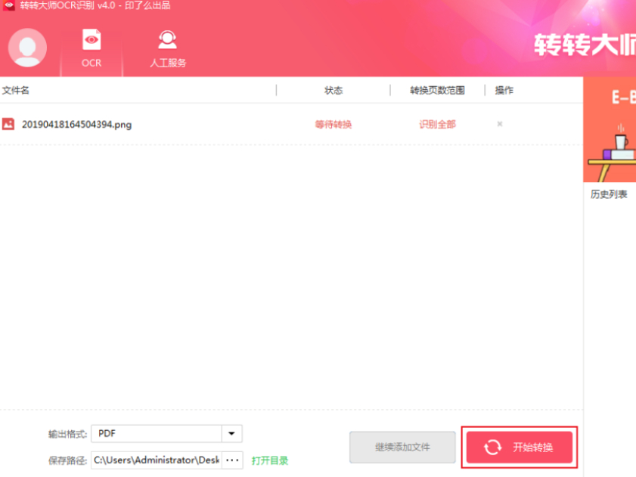Open the OCR tab
Viewport: 636px width, 477px height.
pos(92,48)
